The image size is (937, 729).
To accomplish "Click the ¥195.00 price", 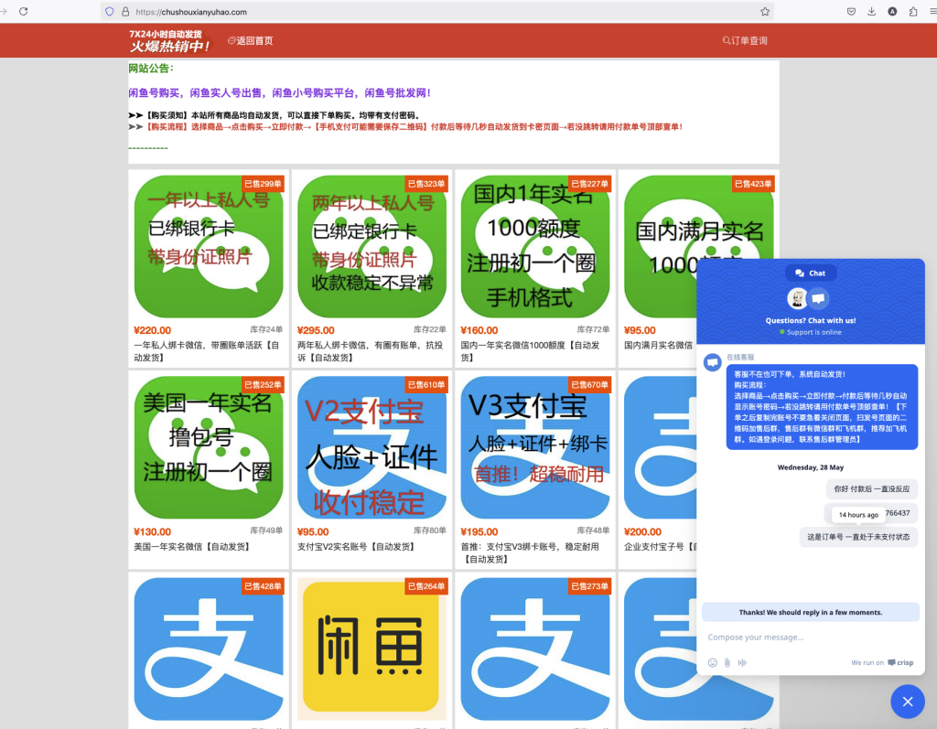I will pyautogui.click(x=479, y=531).
